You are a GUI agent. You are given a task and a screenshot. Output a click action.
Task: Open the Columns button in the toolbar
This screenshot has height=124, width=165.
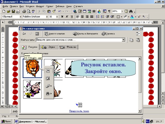(94, 11)
